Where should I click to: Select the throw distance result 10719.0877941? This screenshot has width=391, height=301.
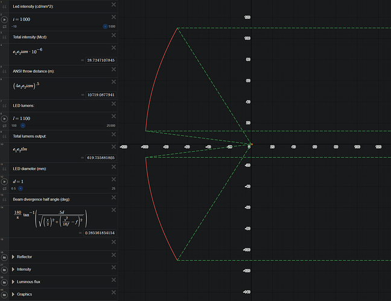[x=101, y=95]
